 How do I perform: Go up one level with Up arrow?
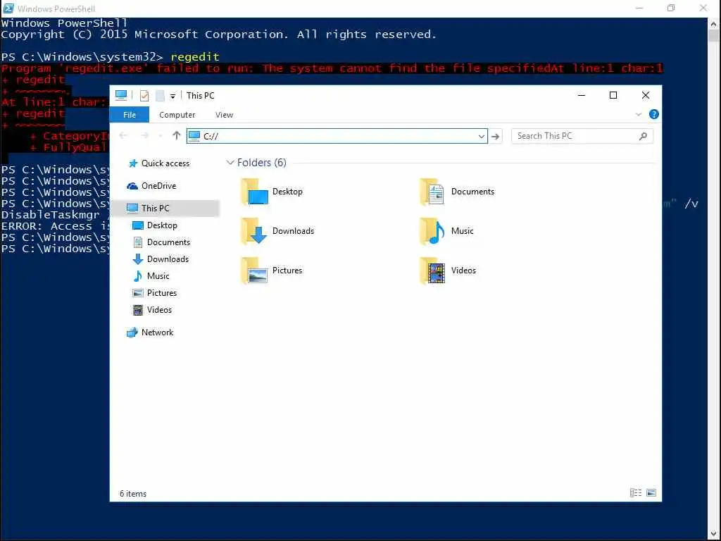click(177, 135)
